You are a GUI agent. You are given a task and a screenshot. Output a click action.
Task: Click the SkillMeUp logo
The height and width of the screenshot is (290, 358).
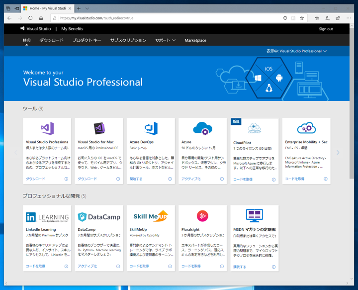(x=151, y=216)
